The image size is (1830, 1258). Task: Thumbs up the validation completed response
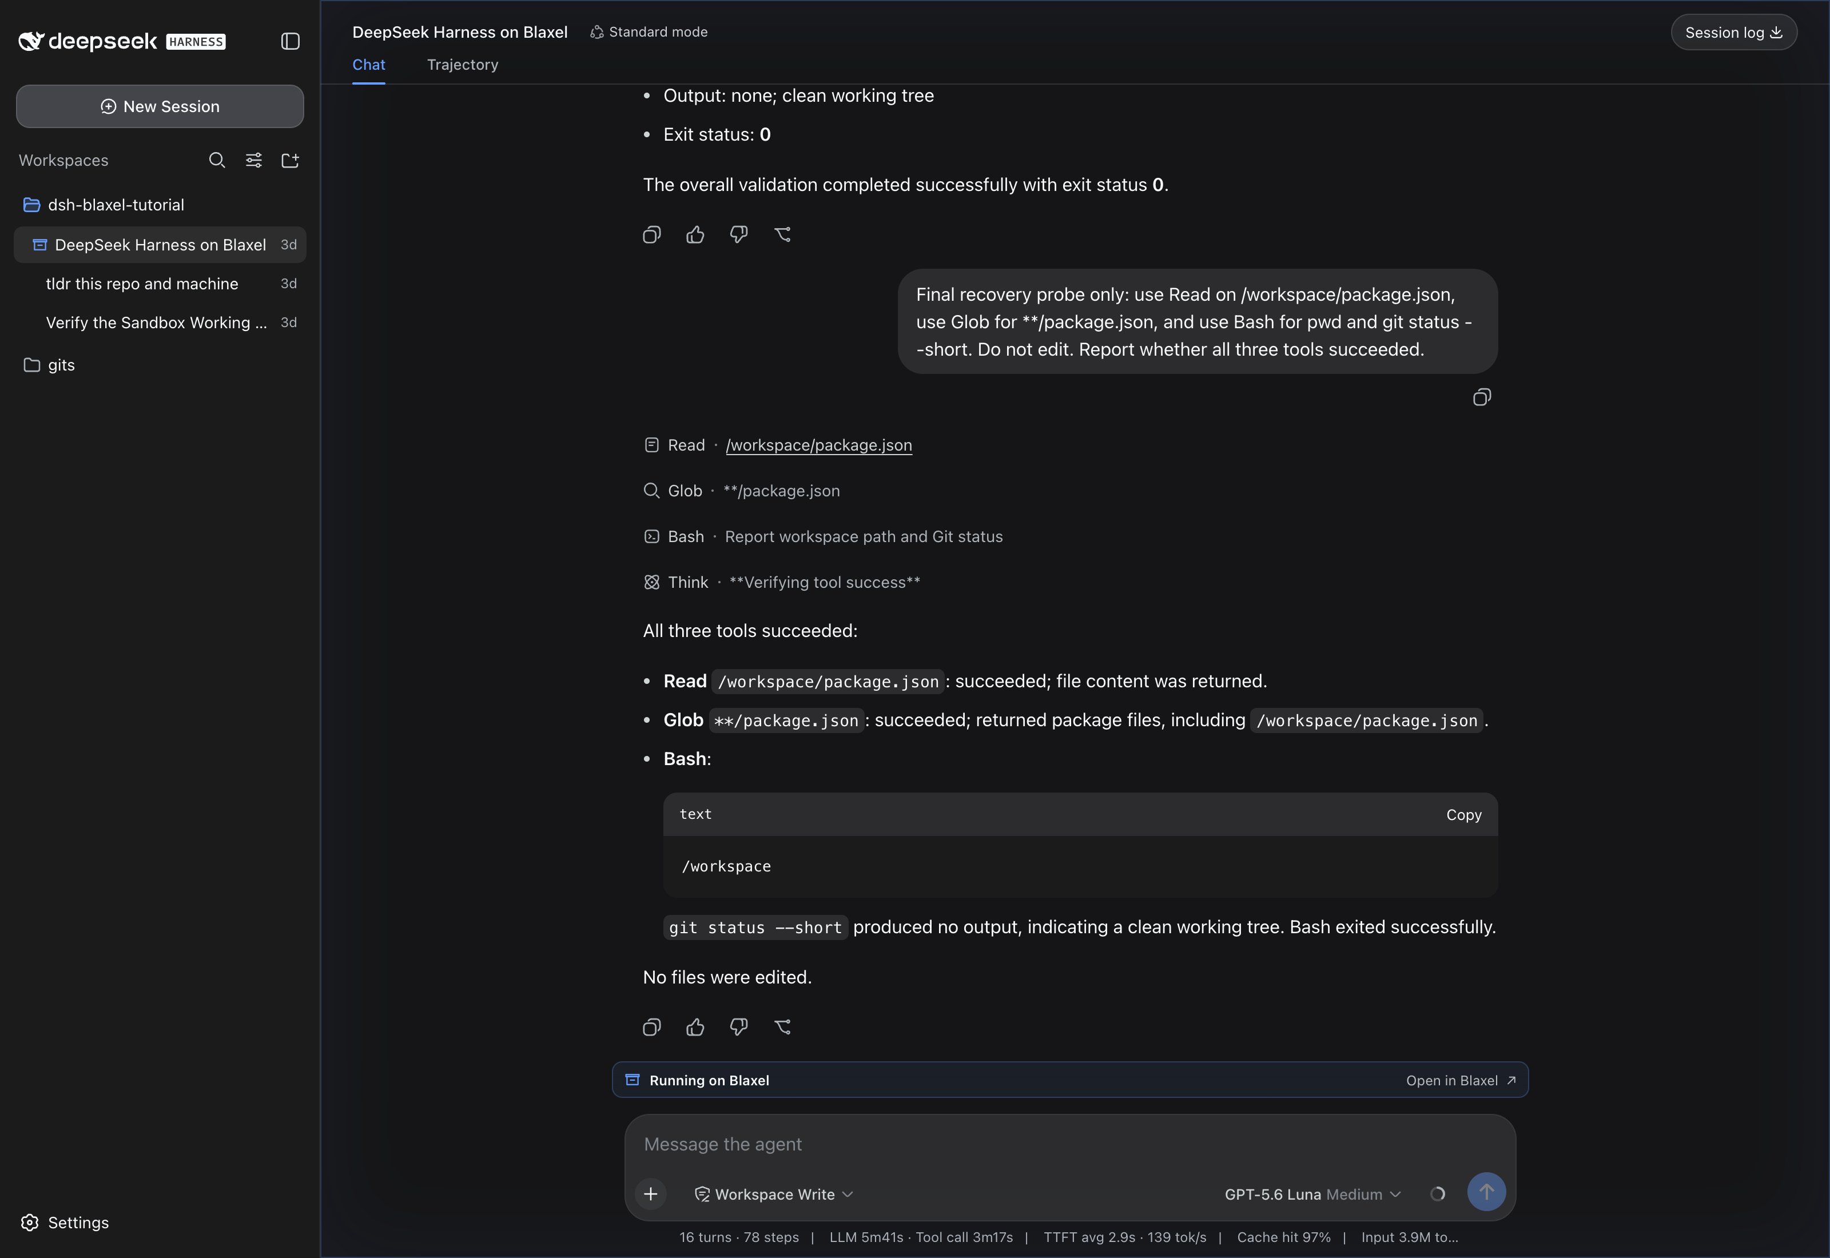[x=695, y=234]
